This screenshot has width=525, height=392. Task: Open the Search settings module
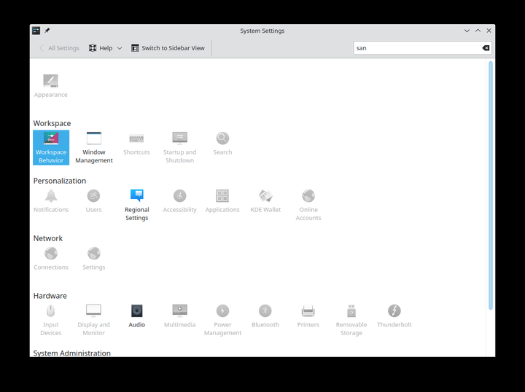(222, 144)
